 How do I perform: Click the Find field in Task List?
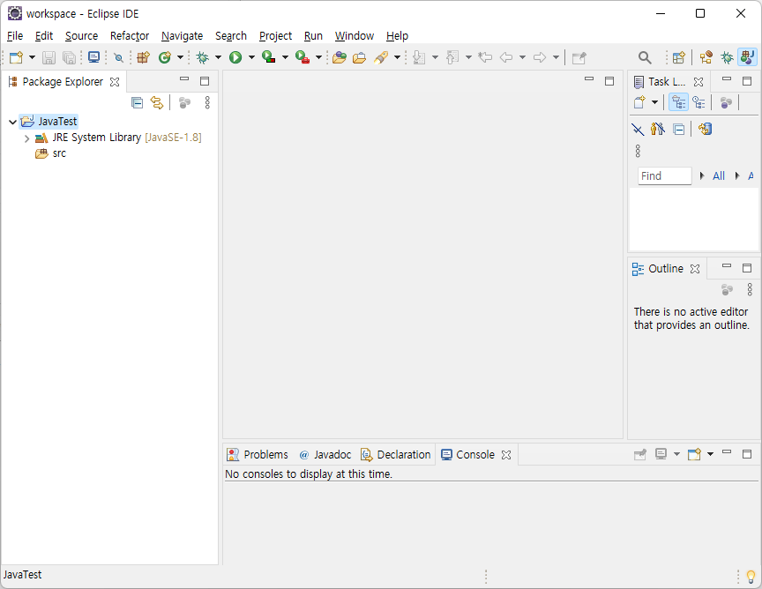(x=664, y=176)
